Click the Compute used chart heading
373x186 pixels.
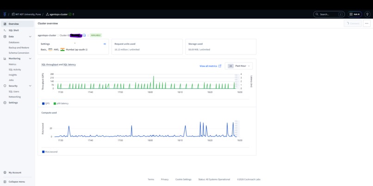(x=49, y=113)
